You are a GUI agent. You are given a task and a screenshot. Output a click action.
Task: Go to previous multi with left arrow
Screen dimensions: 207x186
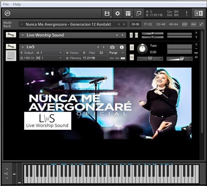(119, 24)
